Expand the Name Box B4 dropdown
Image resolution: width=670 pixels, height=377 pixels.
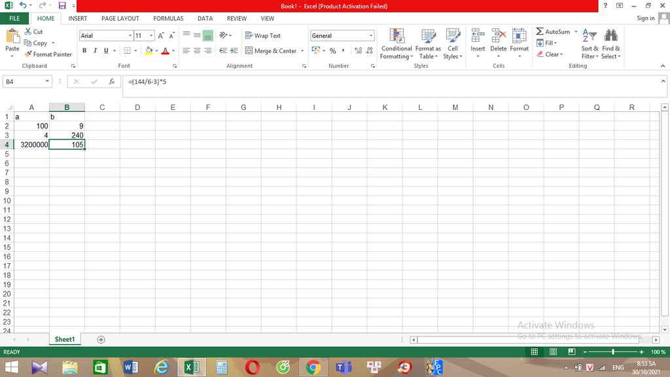point(47,81)
